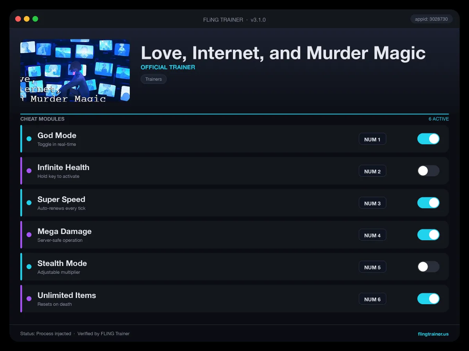Select the Stealth Mode title text
Screen dimensions: 469x351
coord(62,263)
